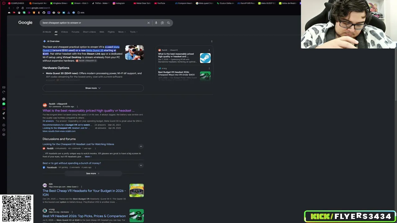Open the AI Overview VR headset thumbnail
397x223 pixels.
tap(134, 53)
